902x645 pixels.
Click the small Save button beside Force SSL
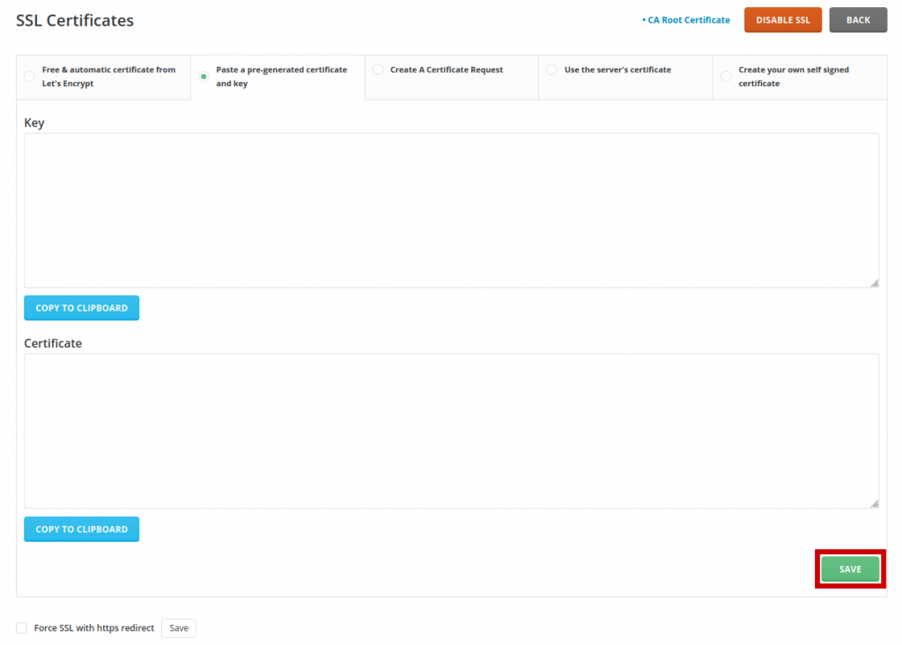[179, 628]
